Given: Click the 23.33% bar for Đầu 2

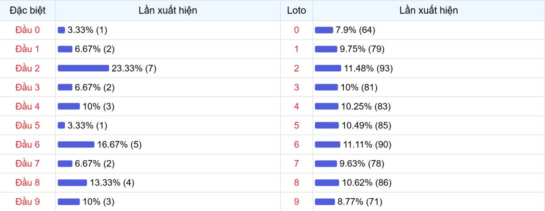Looking at the screenshot, I should [x=83, y=68].
